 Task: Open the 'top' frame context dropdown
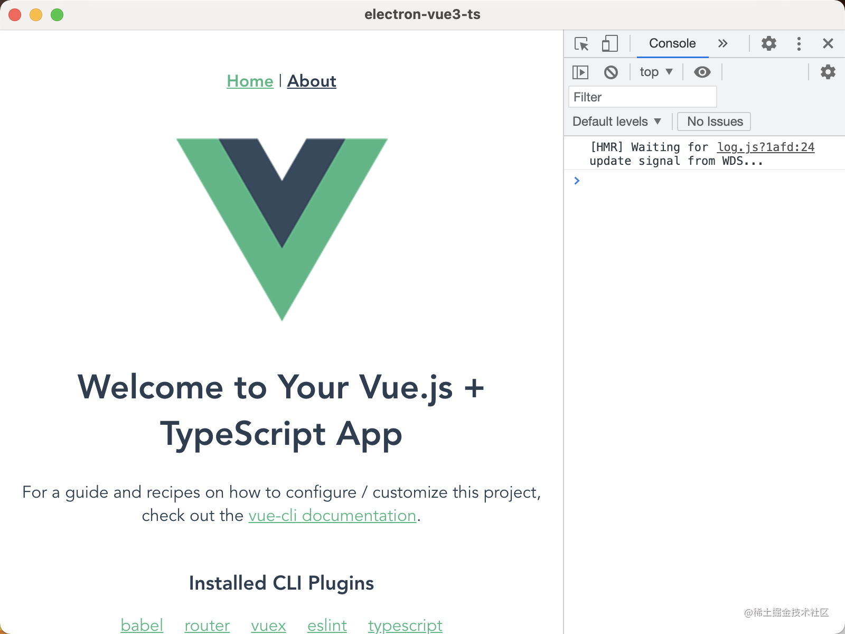655,72
